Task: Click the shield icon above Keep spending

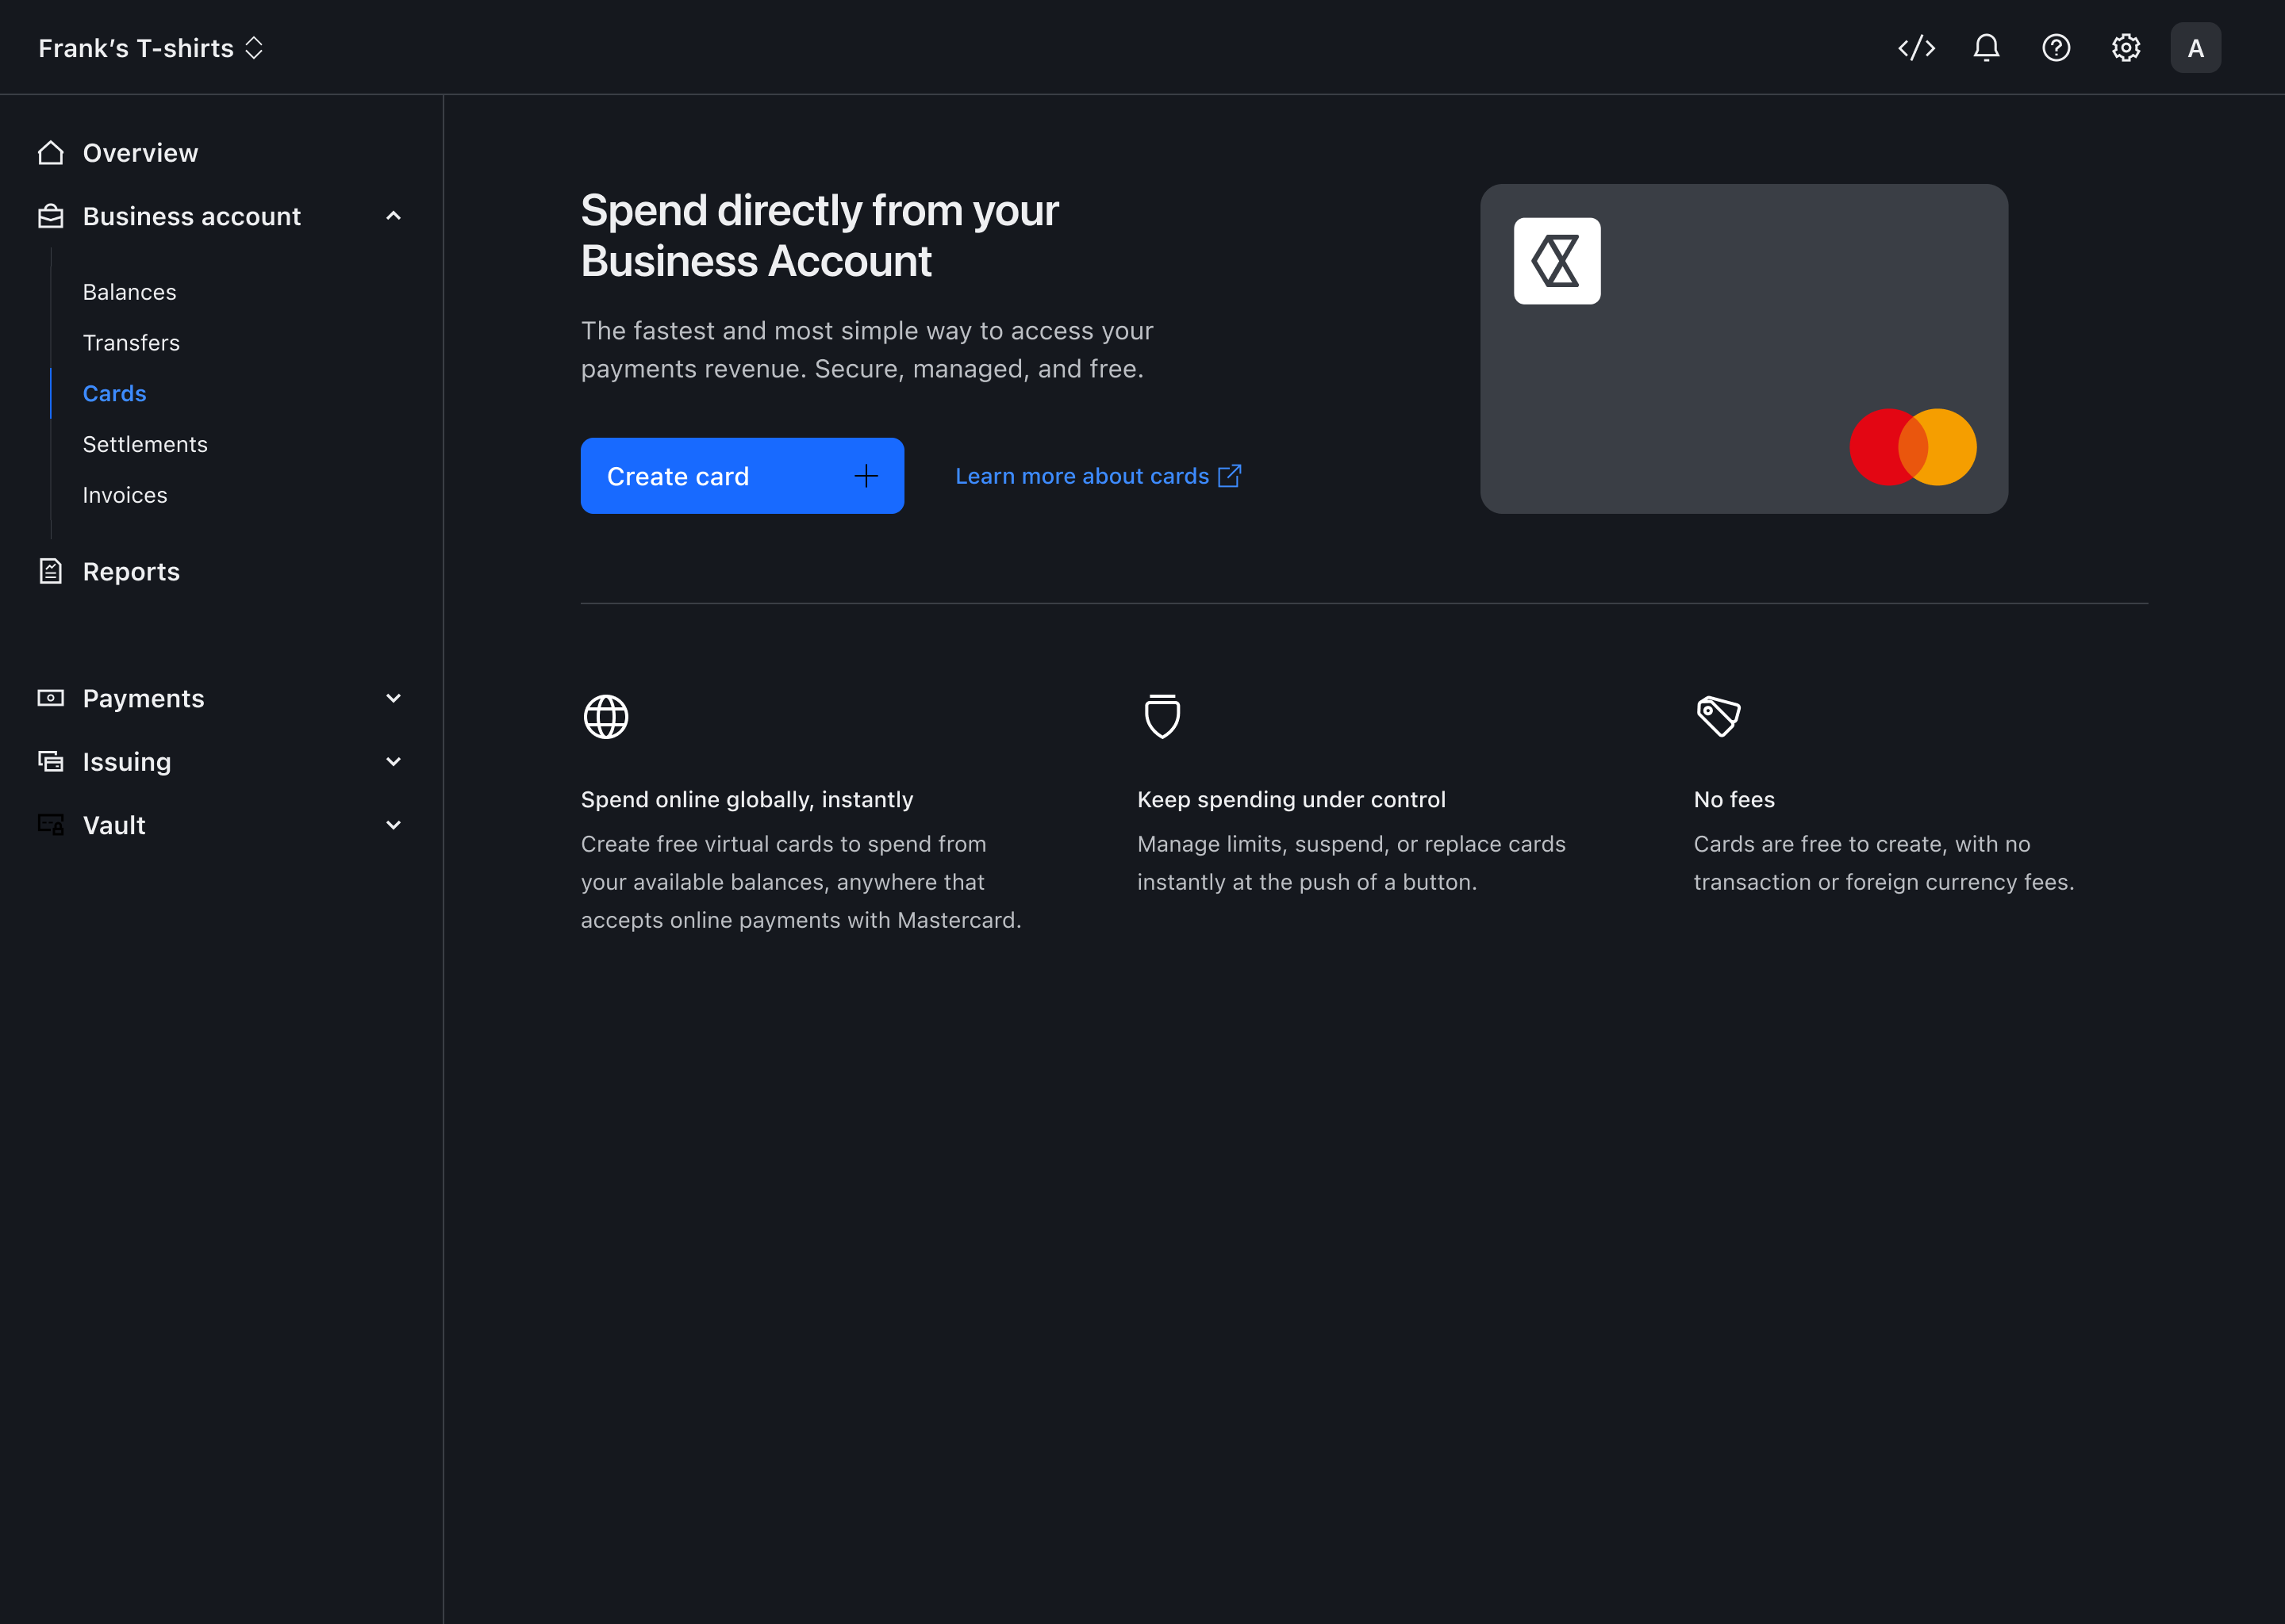Action: coord(1162,716)
